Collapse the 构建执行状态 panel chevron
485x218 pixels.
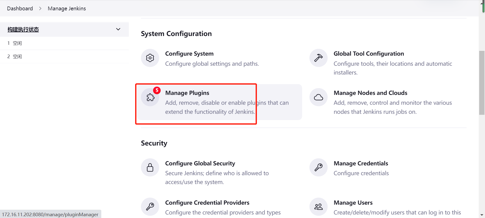118,29
